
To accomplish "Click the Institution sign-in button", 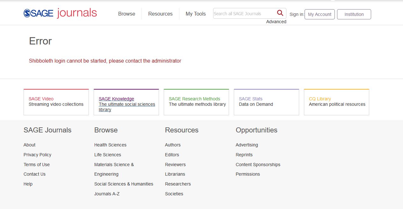I will click(354, 14).
